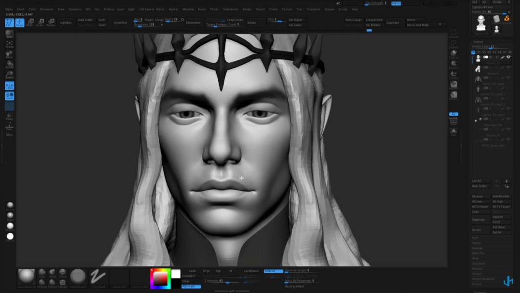
Task: Expand the Subtool palette header
Action: [x=478, y=42]
